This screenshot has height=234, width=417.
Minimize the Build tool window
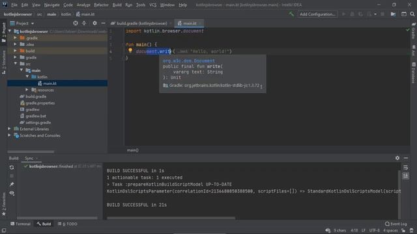click(x=406, y=158)
